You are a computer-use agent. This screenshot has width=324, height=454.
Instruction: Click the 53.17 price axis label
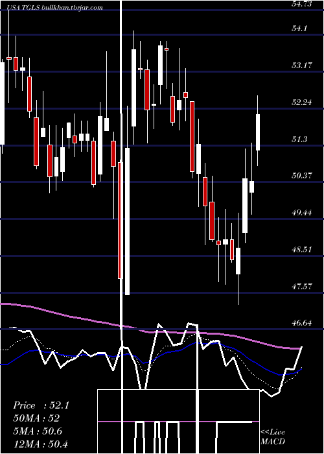pyautogui.click(x=302, y=65)
